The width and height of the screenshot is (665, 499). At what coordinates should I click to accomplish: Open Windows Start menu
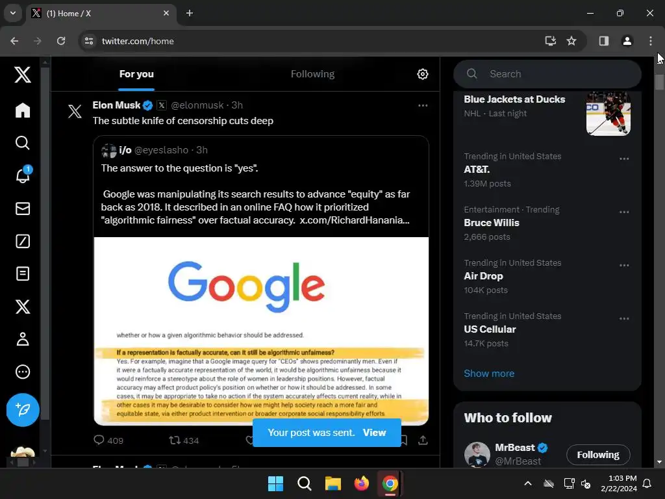point(275,483)
